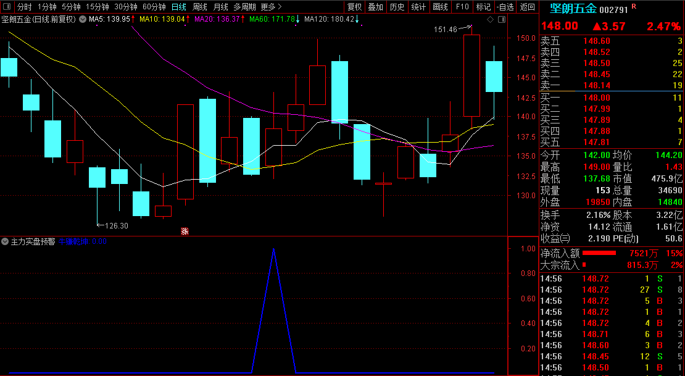Click the 复权 adjustment button
This screenshot has width=685, height=376.
pyautogui.click(x=354, y=7)
